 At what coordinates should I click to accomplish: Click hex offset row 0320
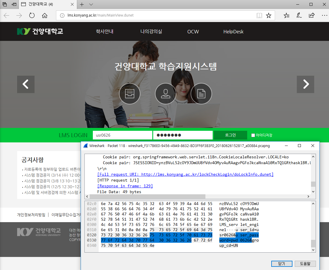pos(91,235)
